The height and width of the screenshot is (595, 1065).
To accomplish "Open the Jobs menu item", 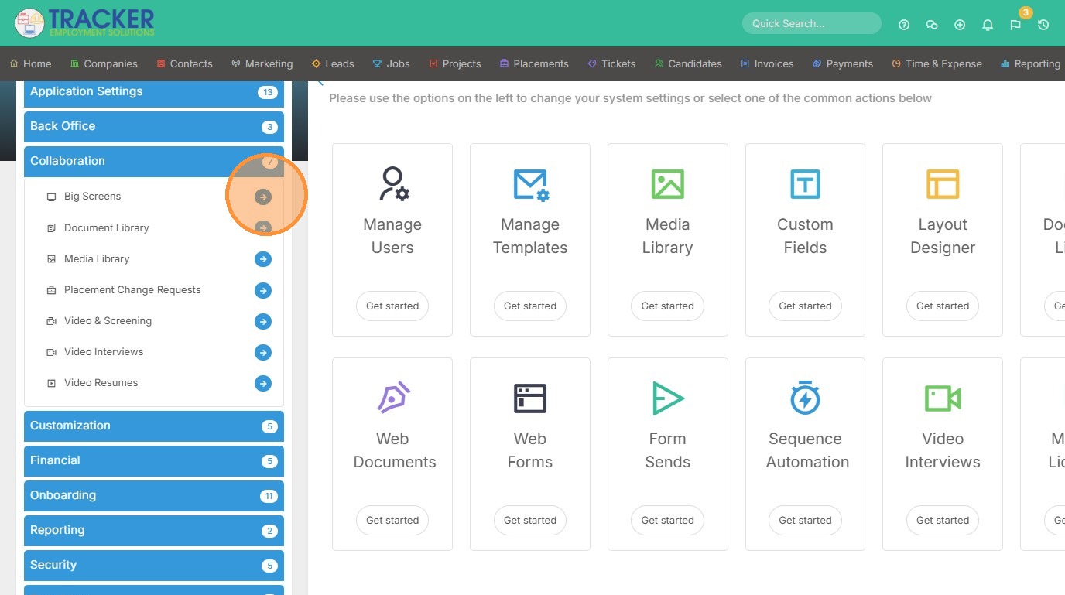I will tap(392, 64).
